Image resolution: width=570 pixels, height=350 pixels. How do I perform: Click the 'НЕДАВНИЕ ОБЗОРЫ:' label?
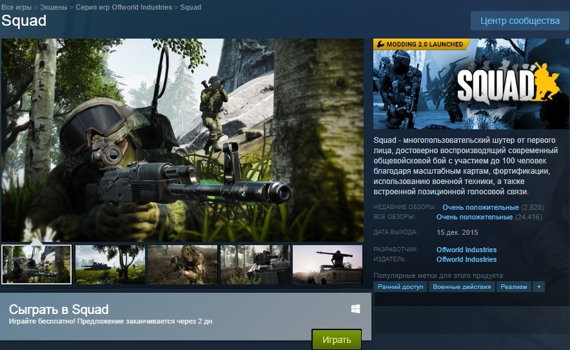pyautogui.click(x=404, y=207)
